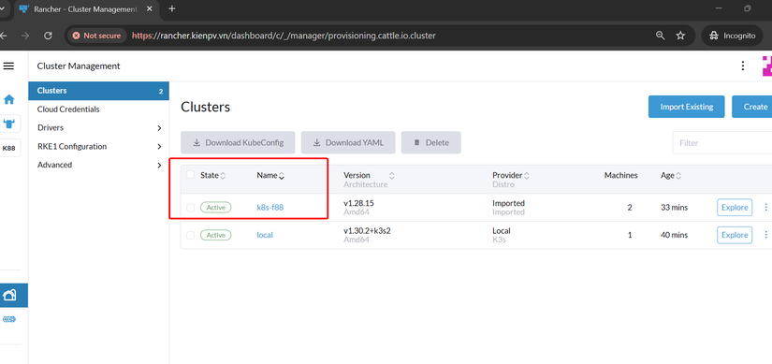Reload the browser page
The width and height of the screenshot is (772, 364).
click(48, 36)
